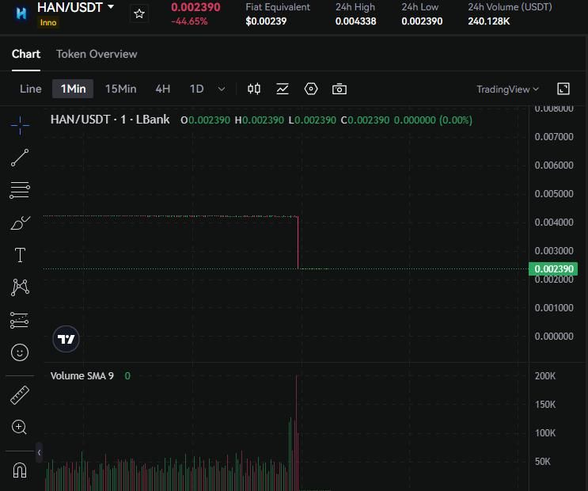The width and height of the screenshot is (588, 491).
Task: Expand the HAN/USDT pair dropdown
Action: pos(111,7)
